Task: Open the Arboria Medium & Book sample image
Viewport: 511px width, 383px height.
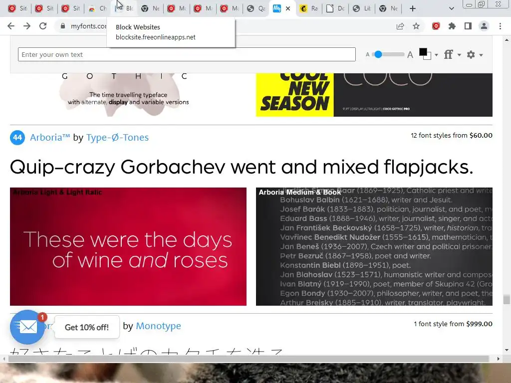Action: pyautogui.click(x=374, y=246)
